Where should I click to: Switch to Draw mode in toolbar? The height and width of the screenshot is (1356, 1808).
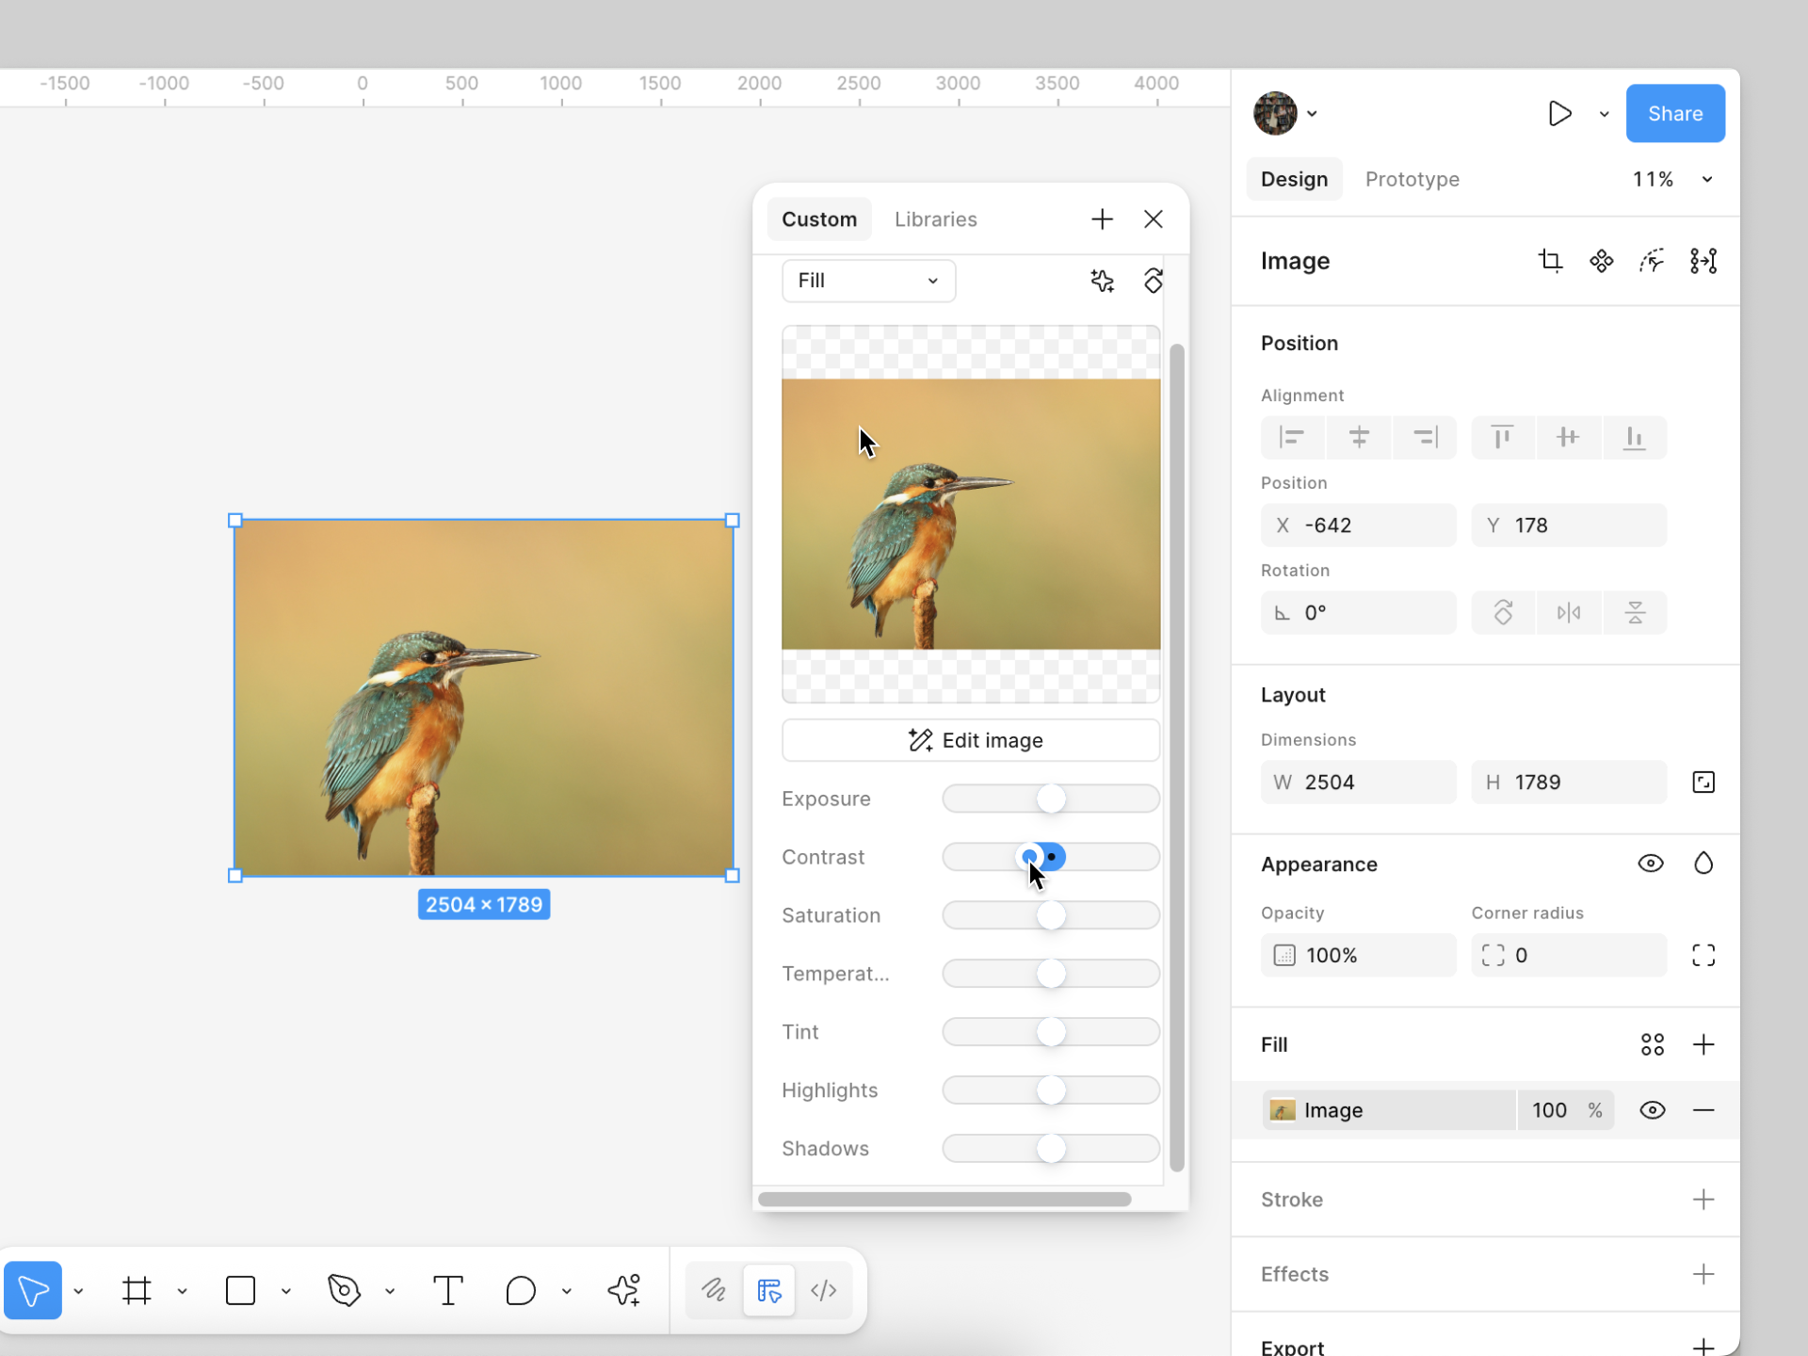pos(714,1290)
